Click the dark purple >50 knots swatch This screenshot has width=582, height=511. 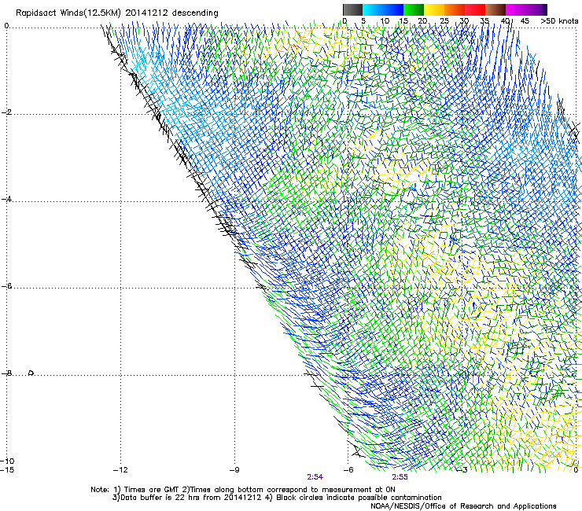(x=545, y=9)
